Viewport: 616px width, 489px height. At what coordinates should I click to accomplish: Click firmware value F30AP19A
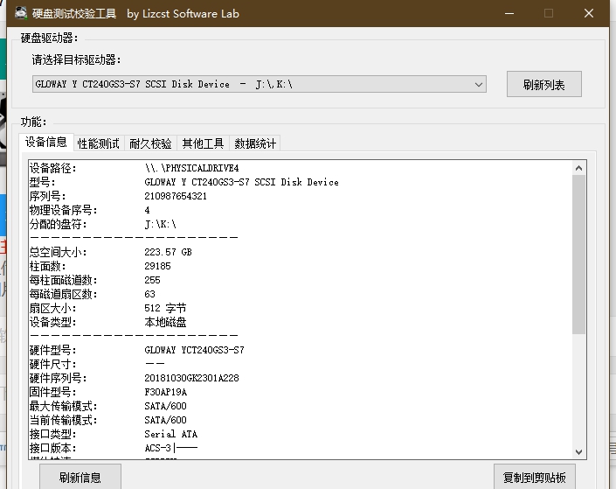point(166,392)
